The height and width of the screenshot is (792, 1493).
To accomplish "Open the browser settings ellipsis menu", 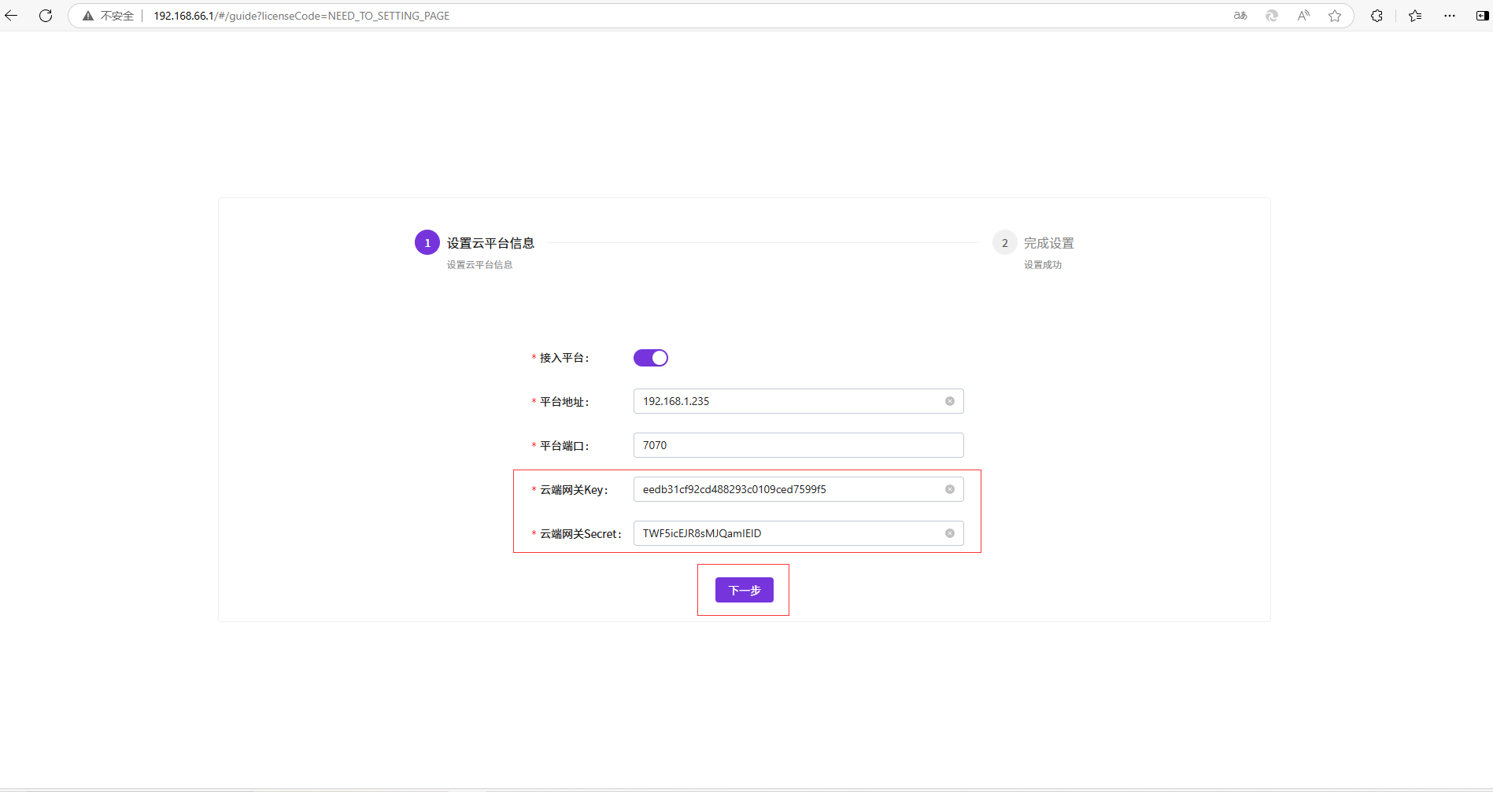I will (1450, 16).
